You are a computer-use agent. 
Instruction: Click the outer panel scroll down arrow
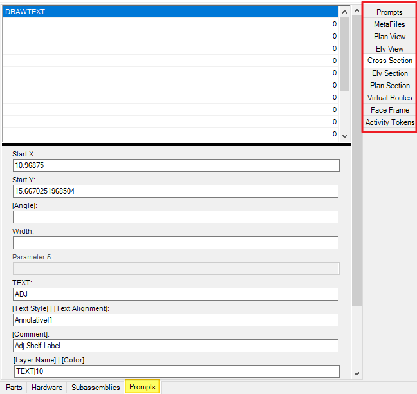pyautogui.click(x=357, y=374)
